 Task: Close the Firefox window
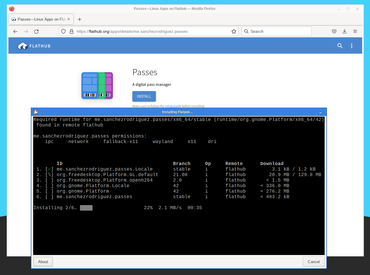[x=357, y=9]
